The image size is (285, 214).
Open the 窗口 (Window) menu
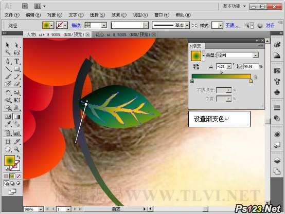162,15
